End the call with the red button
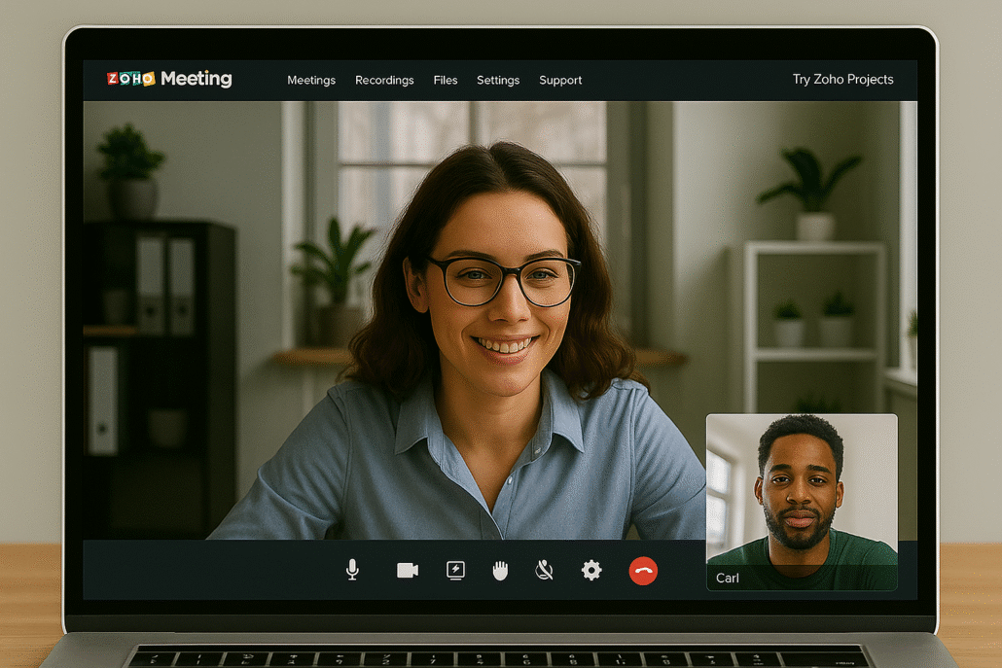This screenshot has width=1002, height=668. point(643,571)
